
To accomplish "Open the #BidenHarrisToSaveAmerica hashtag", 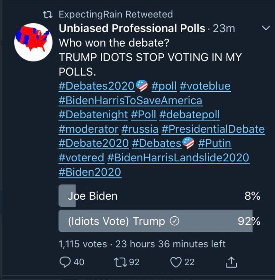I will pos(130,100).
